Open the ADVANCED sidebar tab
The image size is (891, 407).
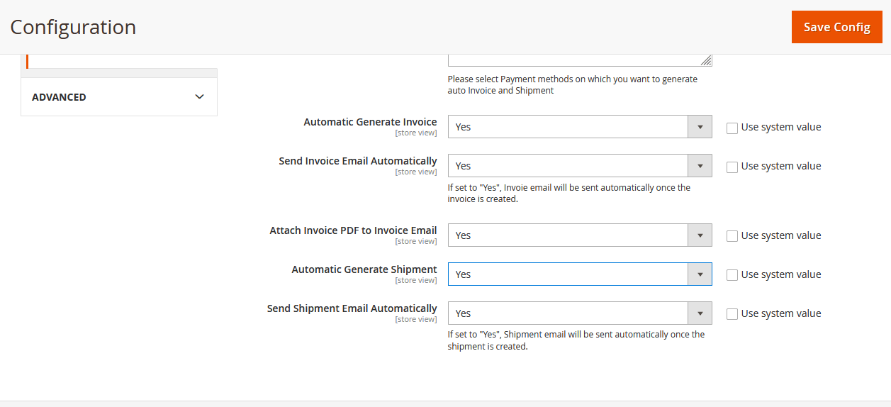(x=60, y=97)
